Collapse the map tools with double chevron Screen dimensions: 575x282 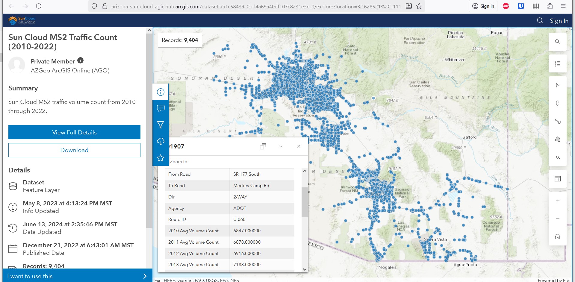click(x=557, y=157)
